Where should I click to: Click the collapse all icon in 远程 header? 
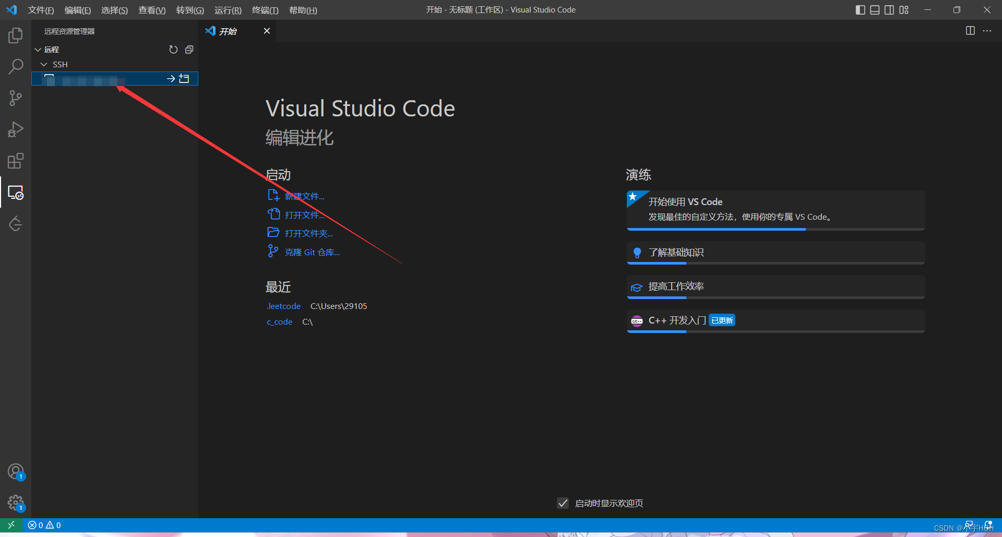189,50
